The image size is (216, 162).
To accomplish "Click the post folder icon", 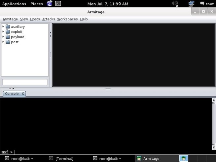I will pyautogui.click(x=8, y=42).
